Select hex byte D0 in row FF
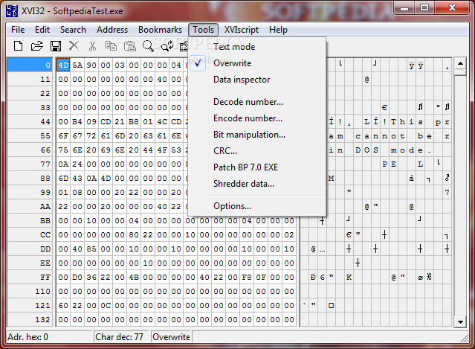This screenshot has height=349, width=475. [x=77, y=278]
